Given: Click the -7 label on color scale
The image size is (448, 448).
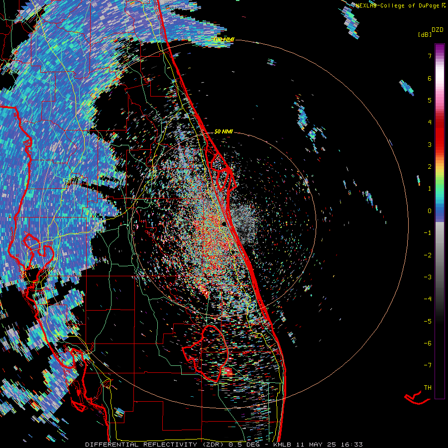Looking at the screenshot, I should 428,365.
